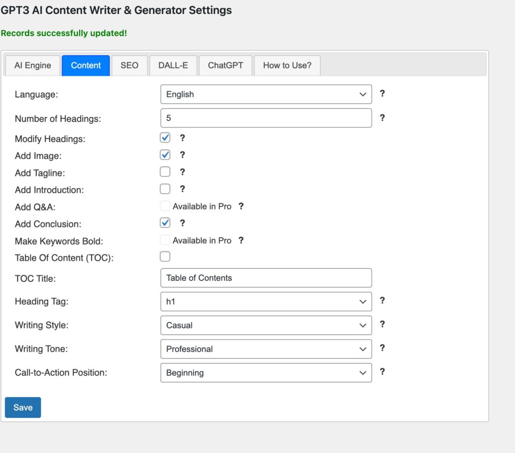Switch to the ChatGPT tab

pos(225,66)
